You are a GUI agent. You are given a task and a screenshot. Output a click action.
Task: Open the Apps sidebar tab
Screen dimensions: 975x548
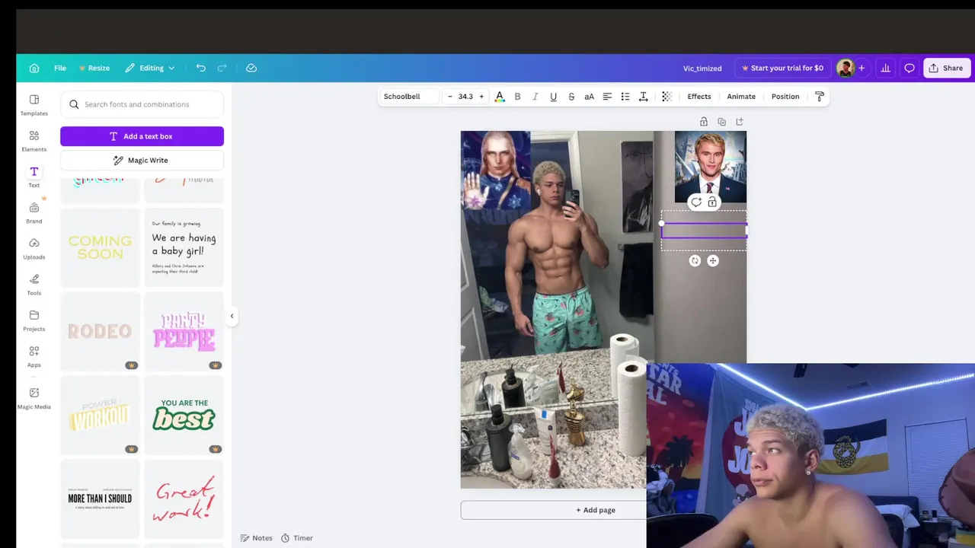point(34,356)
